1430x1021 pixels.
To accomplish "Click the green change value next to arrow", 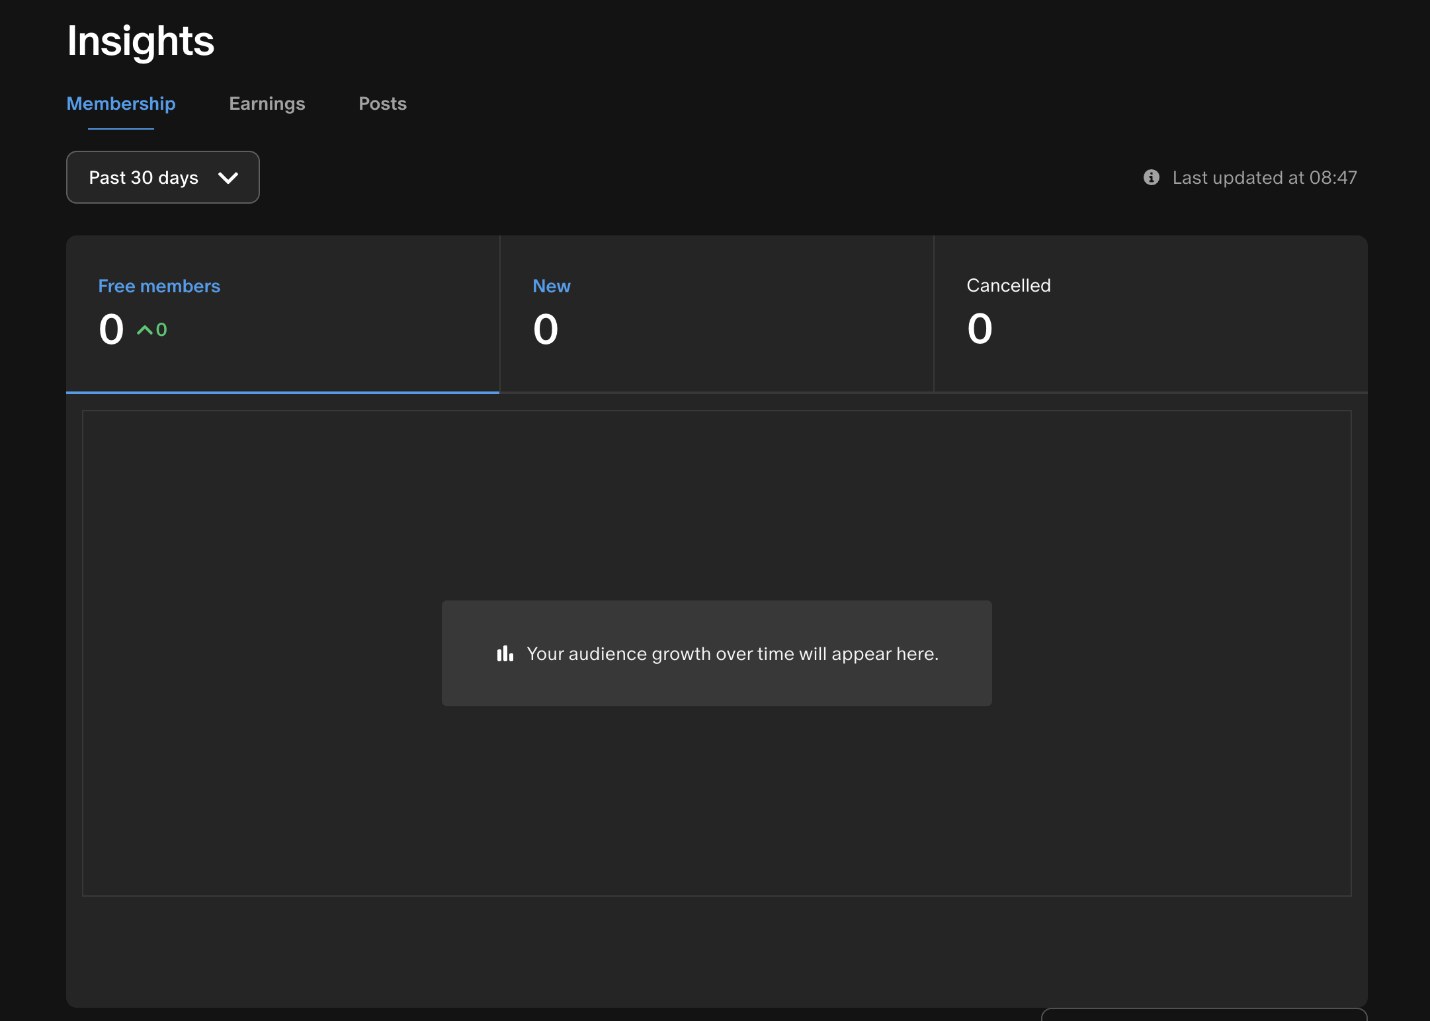I will click(161, 330).
